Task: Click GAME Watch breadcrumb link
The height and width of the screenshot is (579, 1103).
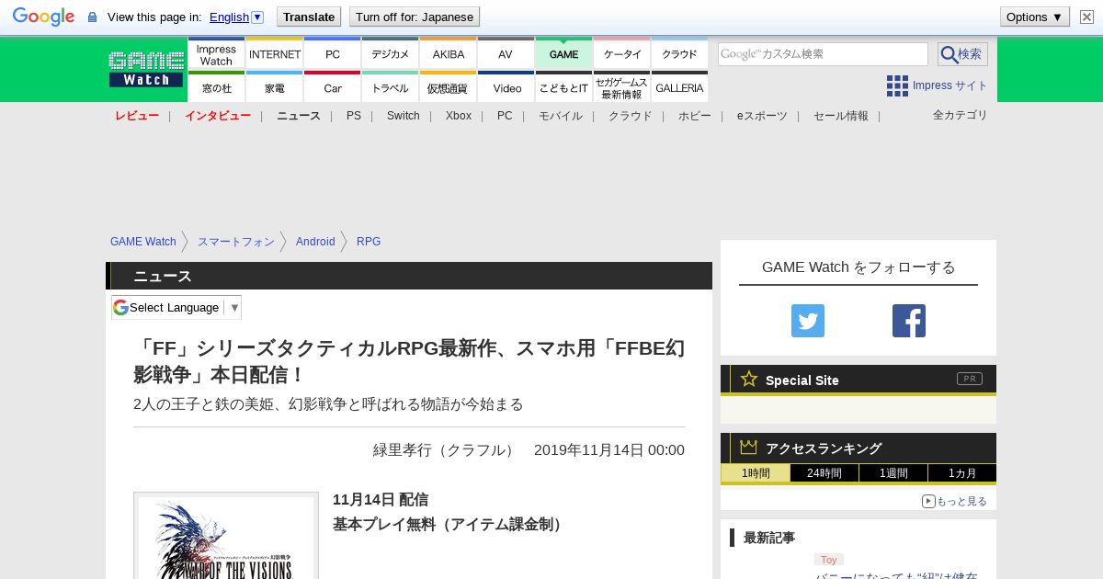Action: pyautogui.click(x=143, y=242)
